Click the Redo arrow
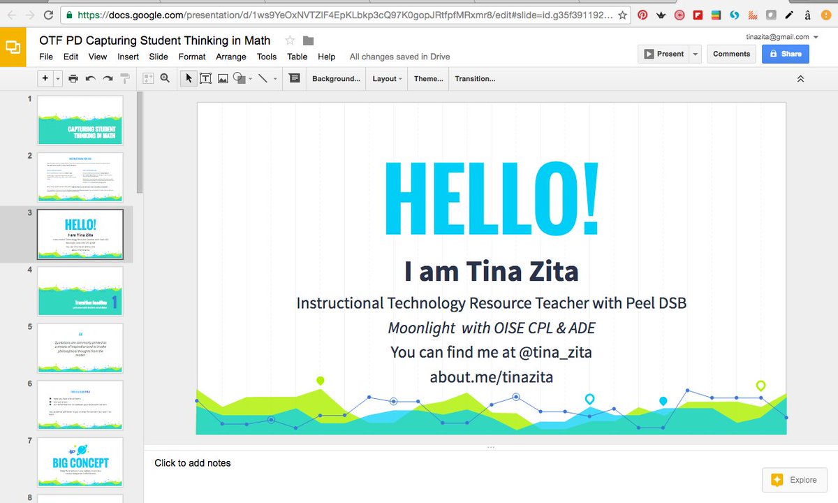The height and width of the screenshot is (503, 838). point(108,79)
